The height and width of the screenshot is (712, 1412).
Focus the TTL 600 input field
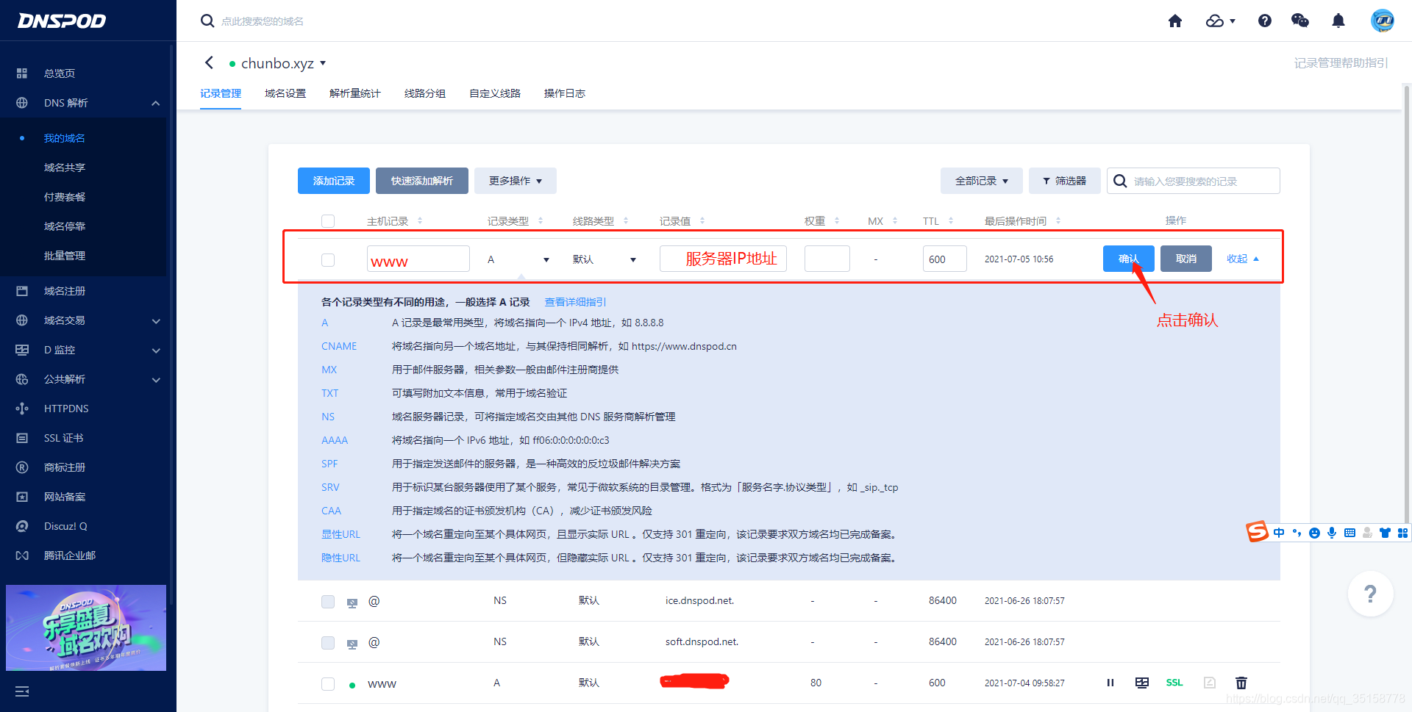pyautogui.click(x=945, y=259)
